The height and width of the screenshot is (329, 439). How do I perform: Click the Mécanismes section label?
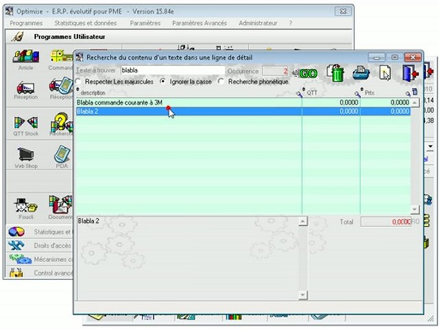[53, 260]
